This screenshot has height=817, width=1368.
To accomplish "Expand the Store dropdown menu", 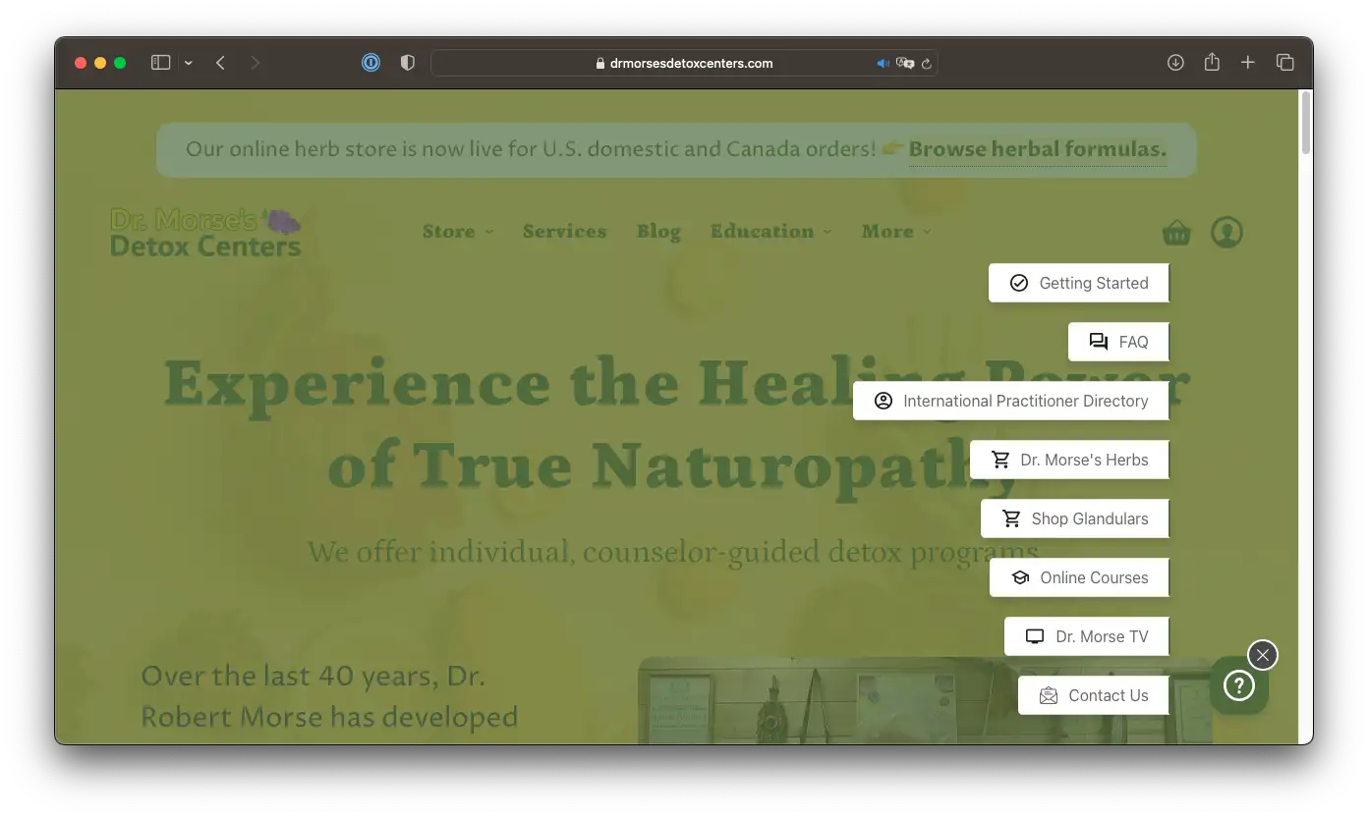I will point(458,232).
